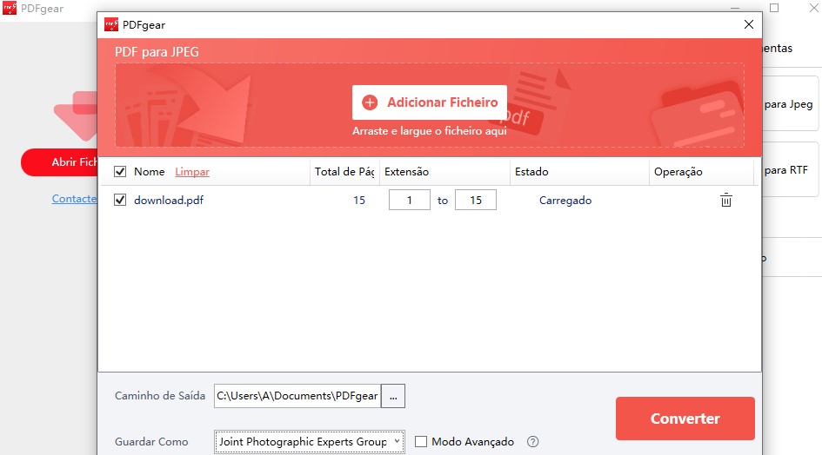The height and width of the screenshot is (455, 822).
Task: Click the Modo Avançado help question mark icon
Action: point(532,442)
